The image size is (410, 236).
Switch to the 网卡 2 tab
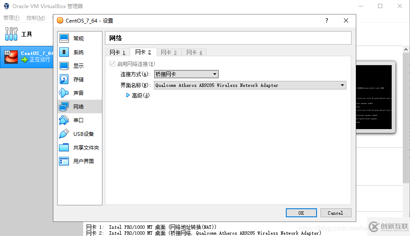(x=143, y=52)
